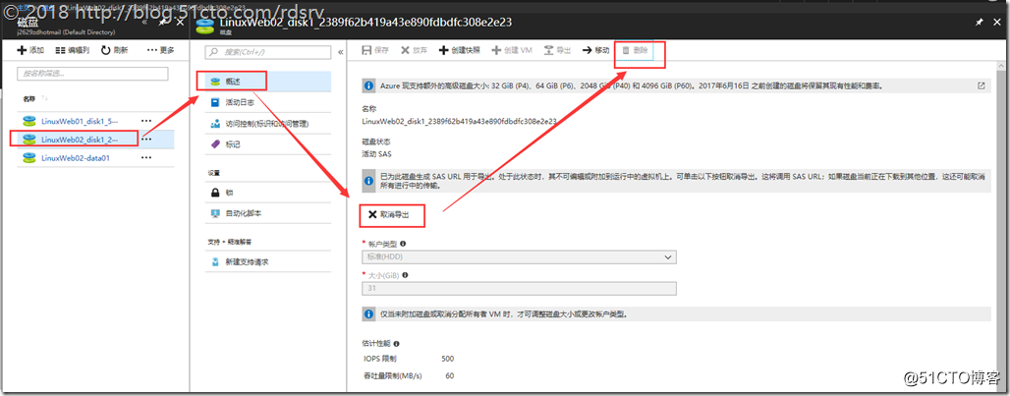
Task: Open external link icon in Azure banner
Action: tap(981, 85)
